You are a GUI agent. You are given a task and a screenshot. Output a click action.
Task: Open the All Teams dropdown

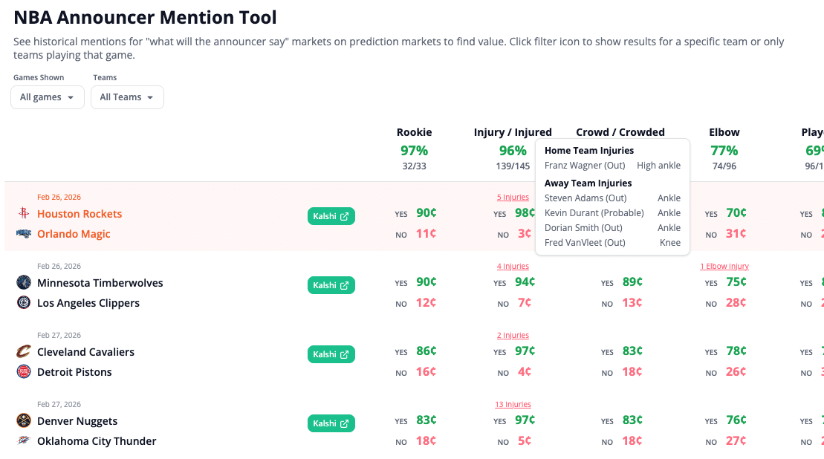(x=127, y=97)
